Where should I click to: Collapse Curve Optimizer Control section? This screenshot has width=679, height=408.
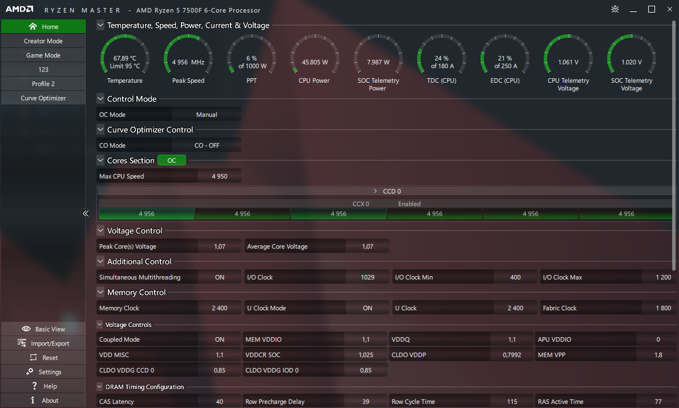[100, 130]
